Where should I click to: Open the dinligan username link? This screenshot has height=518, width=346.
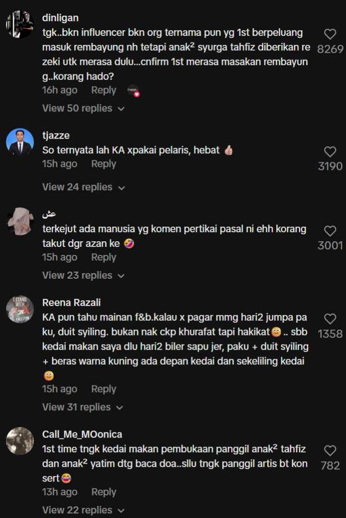click(x=61, y=18)
